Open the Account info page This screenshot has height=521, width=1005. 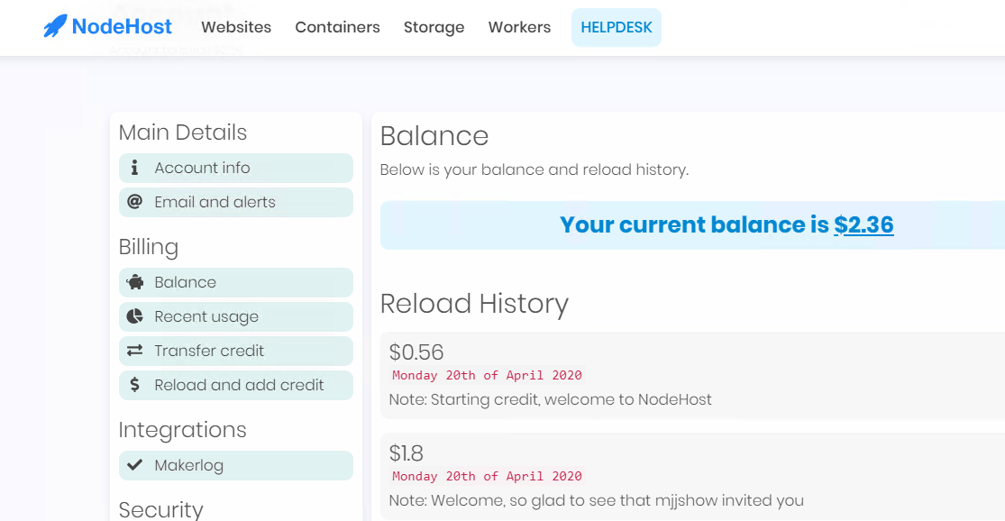pyautogui.click(x=202, y=168)
